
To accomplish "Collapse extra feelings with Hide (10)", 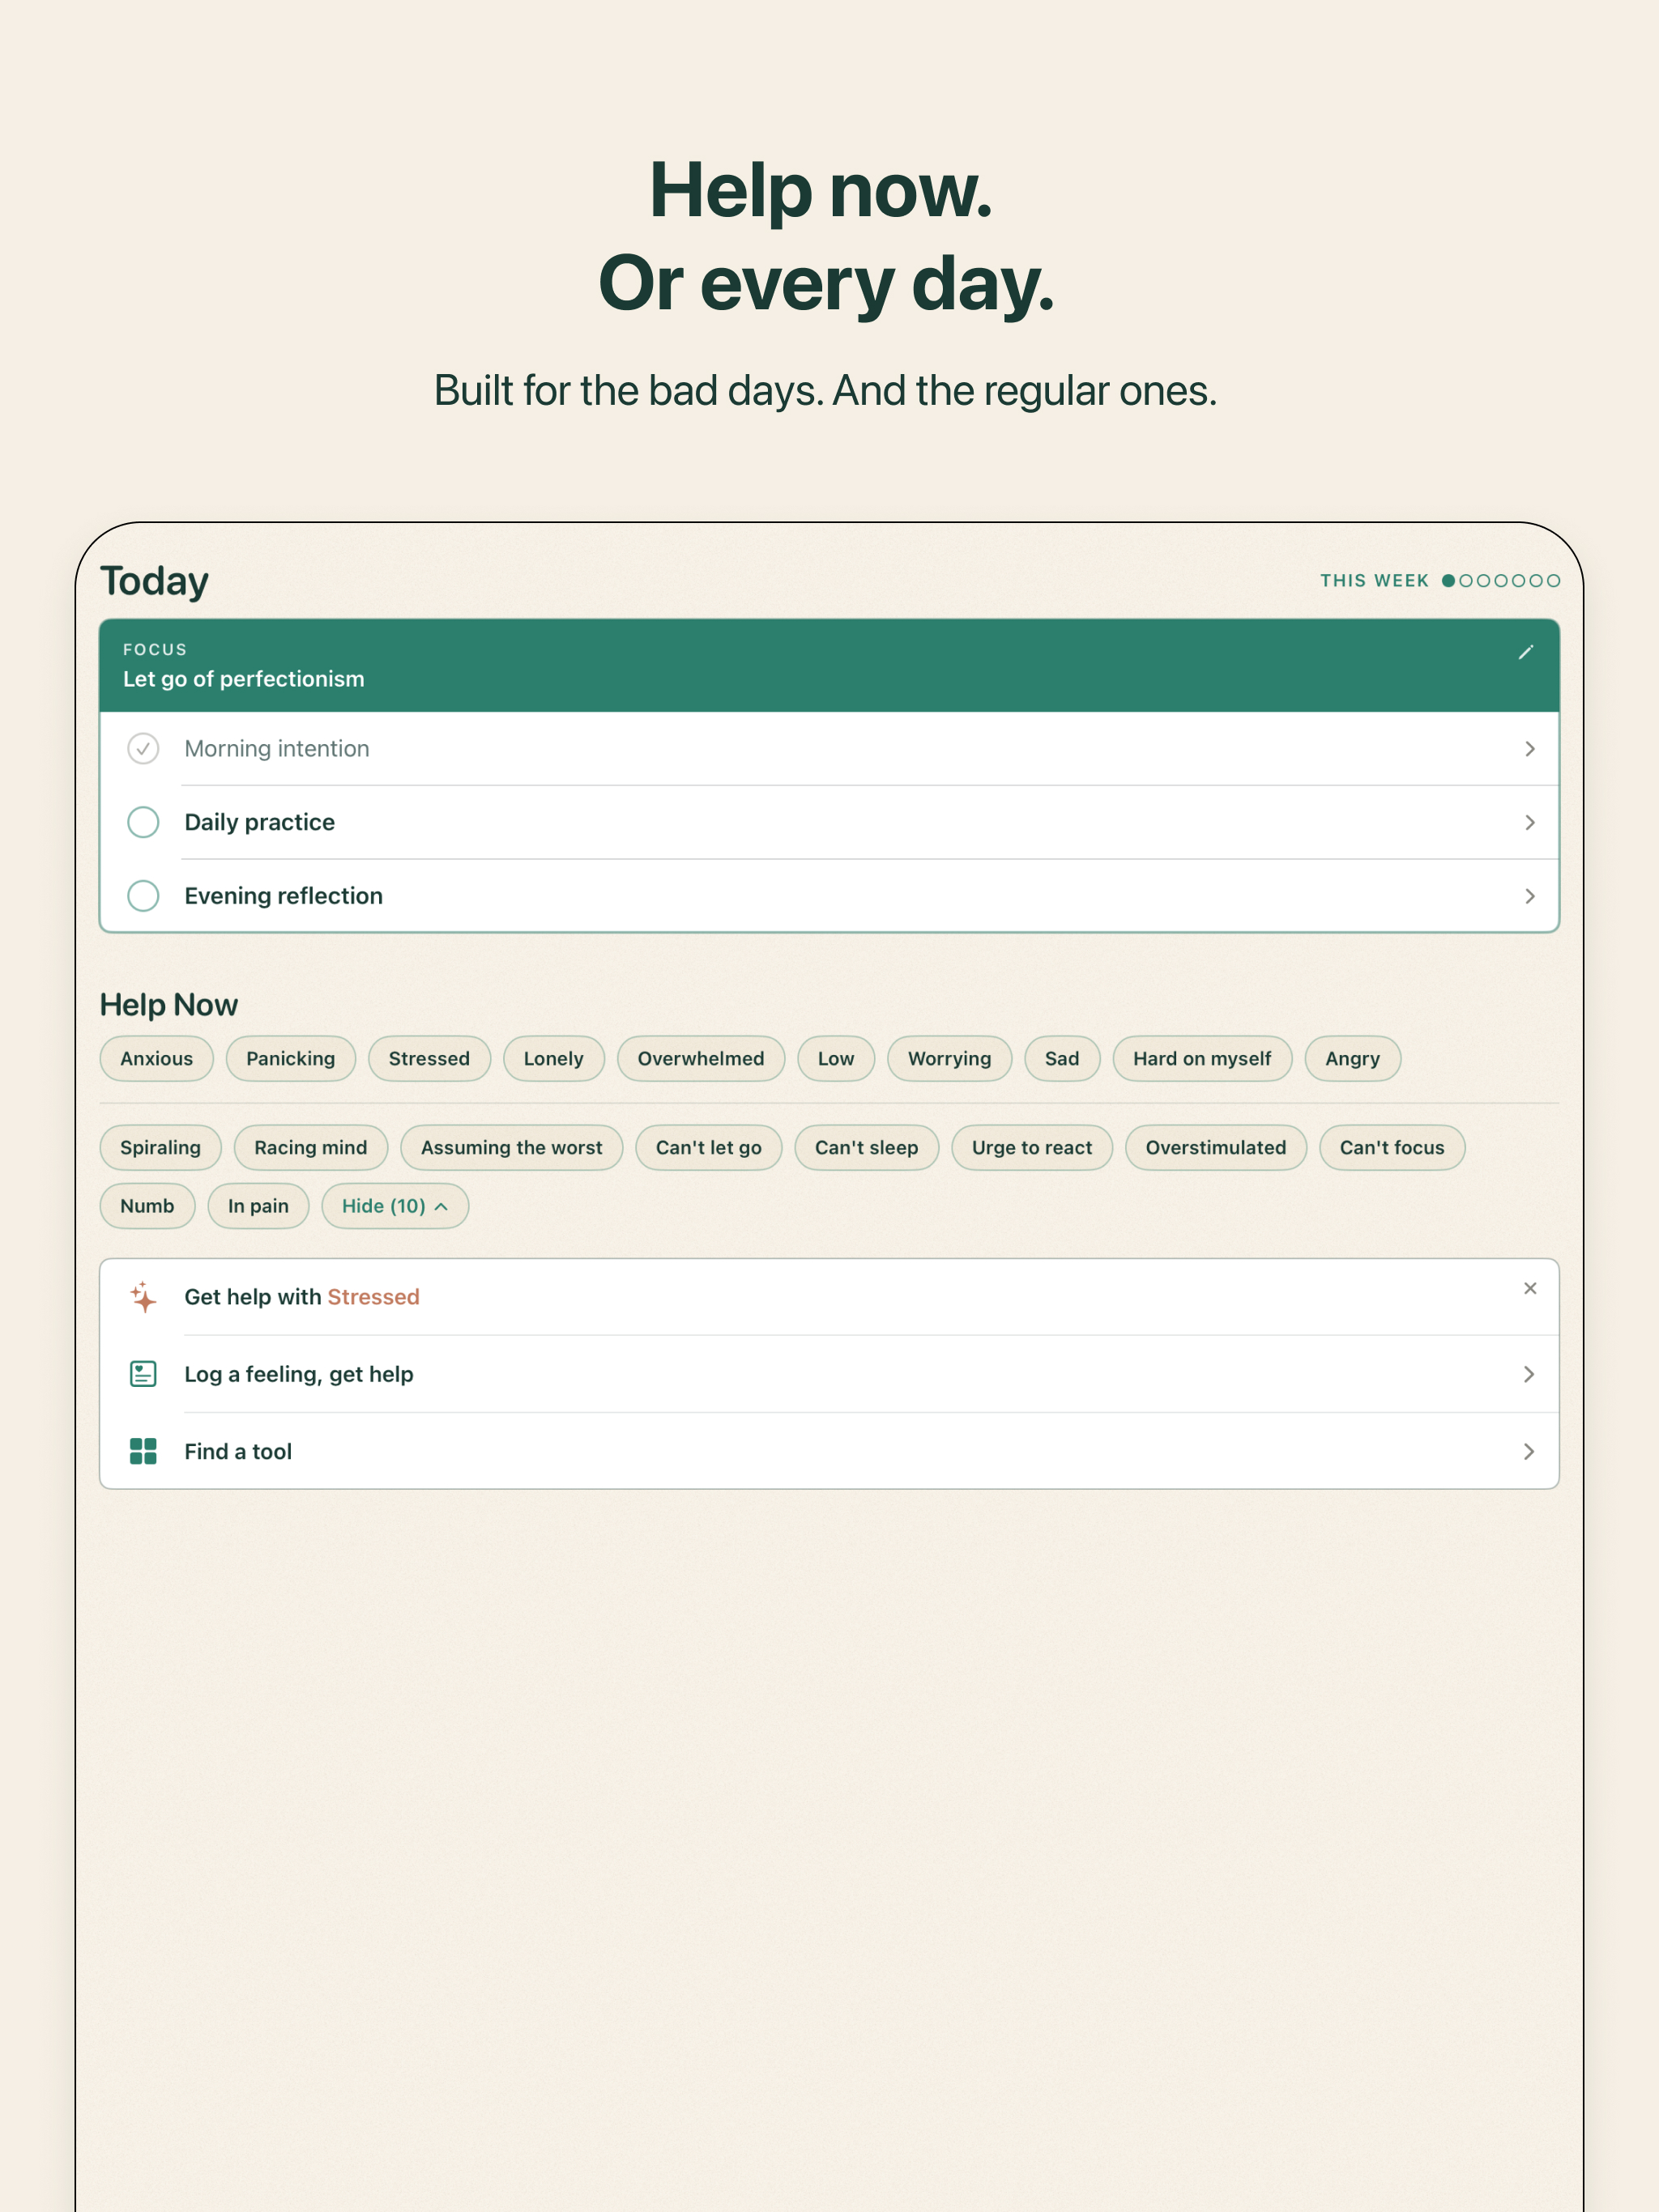I will (394, 1206).
